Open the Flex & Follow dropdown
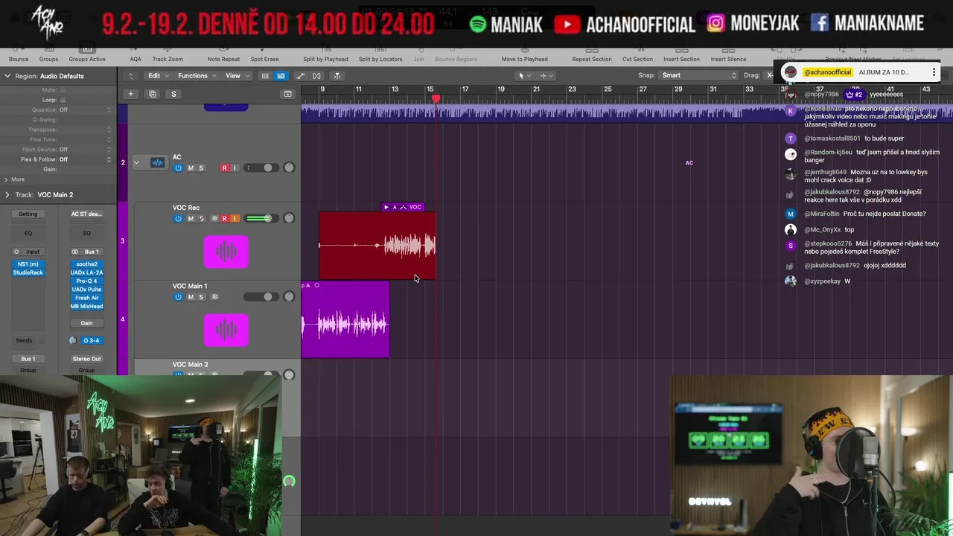953x536 pixels. [86, 159]
